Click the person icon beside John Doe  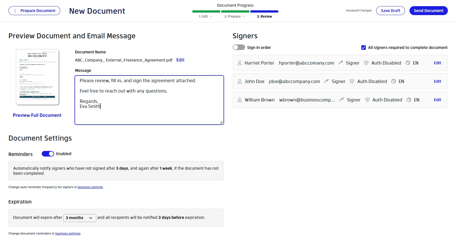tap(240, 81)
